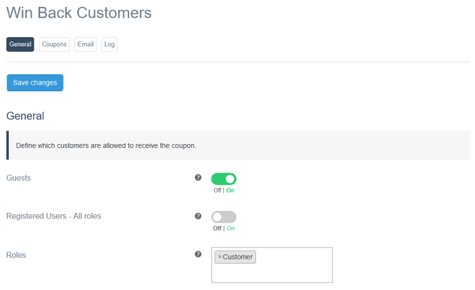Viewport: 475px width, 290px height.
Task: Click the Win Back Customers page title
Action: pos(79,13)
